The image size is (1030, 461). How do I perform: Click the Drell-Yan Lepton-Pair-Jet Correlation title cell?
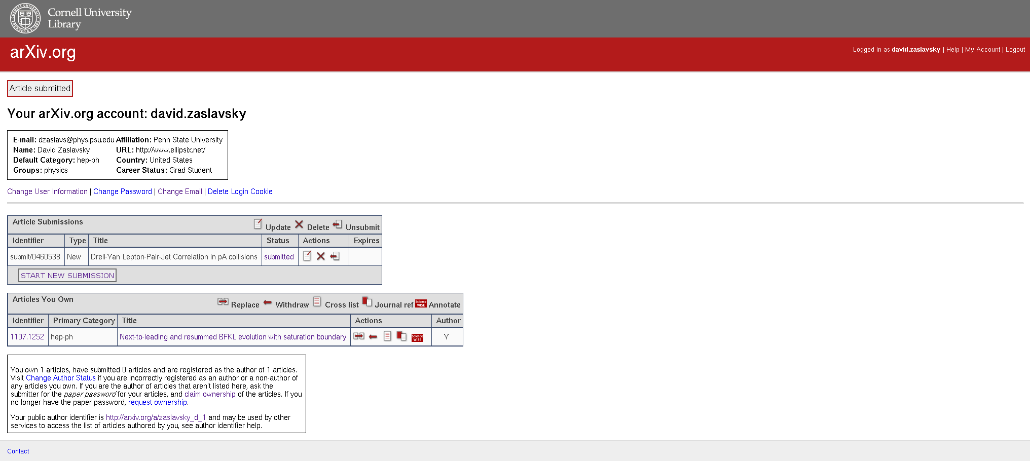174,257
